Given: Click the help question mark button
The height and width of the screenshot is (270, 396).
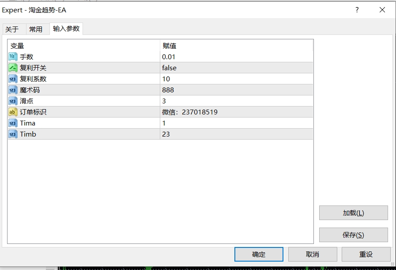Looking at the screenshot, I should tap(357, 10).
